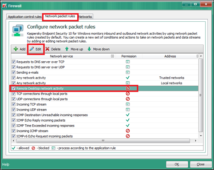Viewport: 214px width, 170px height.
Task: Click Move up green arrow button
Action: 74,49
